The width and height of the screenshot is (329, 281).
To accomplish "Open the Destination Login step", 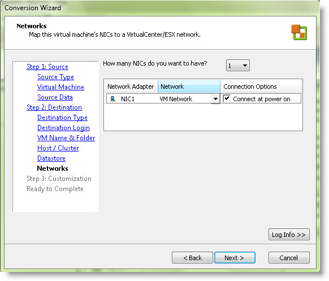I will [x=63, y=128].
